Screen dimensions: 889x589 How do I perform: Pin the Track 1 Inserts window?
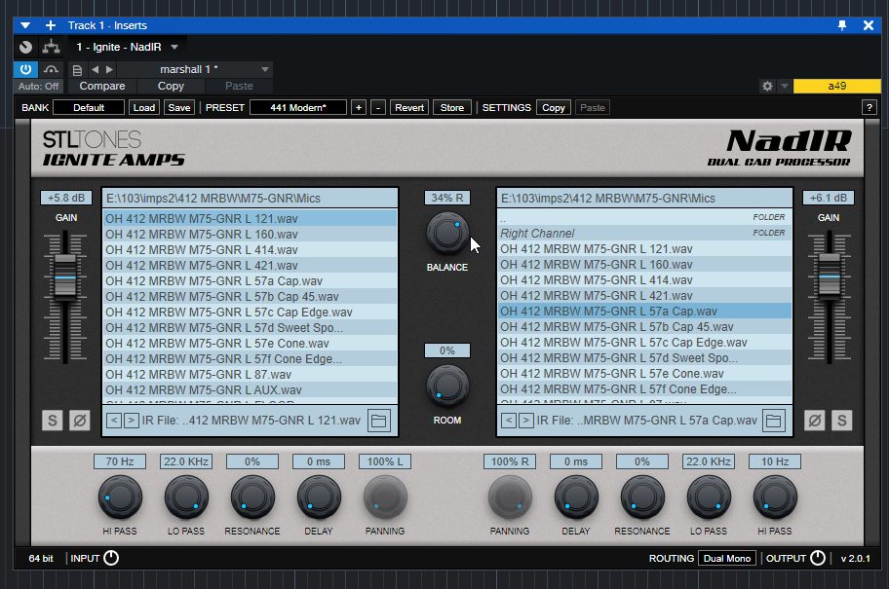(842, 25)
